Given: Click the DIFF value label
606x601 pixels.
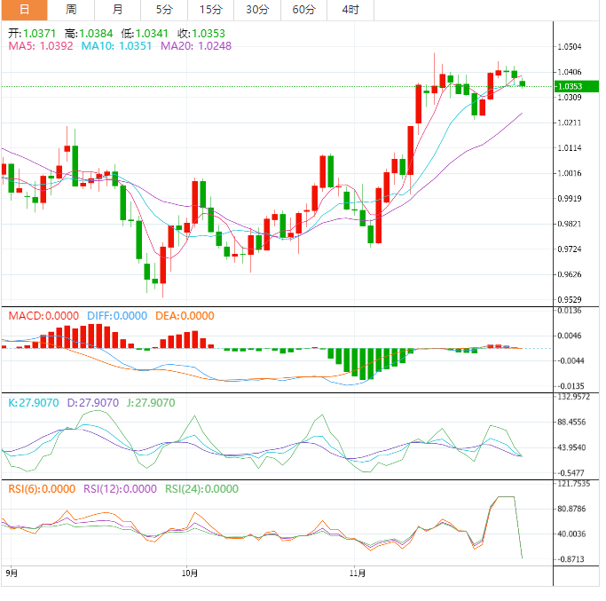Looking at the screenshot, I should [117, 316].
